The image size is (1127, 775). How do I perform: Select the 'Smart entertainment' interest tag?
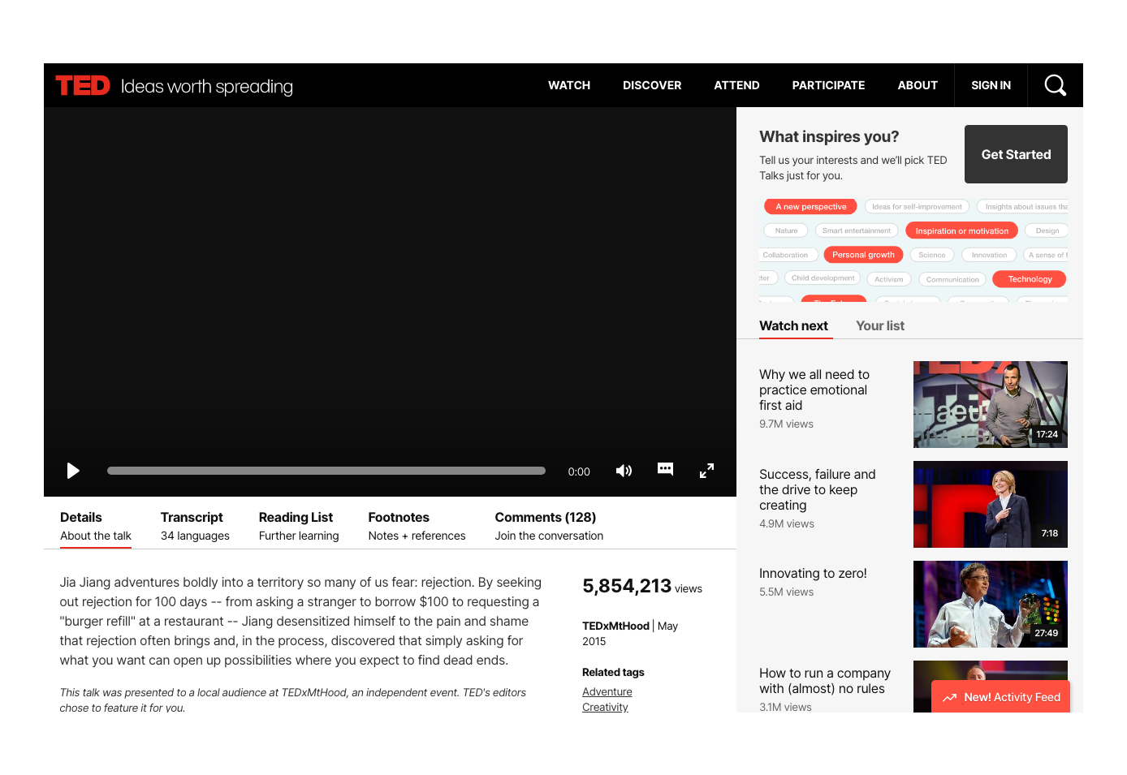click(x=856, y=230)
